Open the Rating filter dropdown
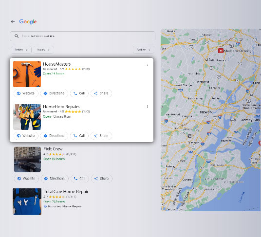This screenshot has width=261, height=237. pos(21,50)
